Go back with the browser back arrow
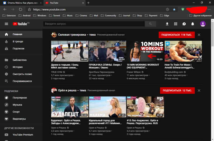Viewport: 214px width, 141px height. (x=5, y=9)
